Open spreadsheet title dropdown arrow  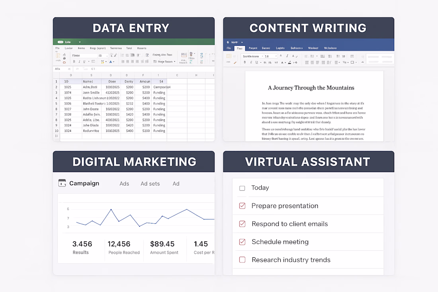(80, 42)
